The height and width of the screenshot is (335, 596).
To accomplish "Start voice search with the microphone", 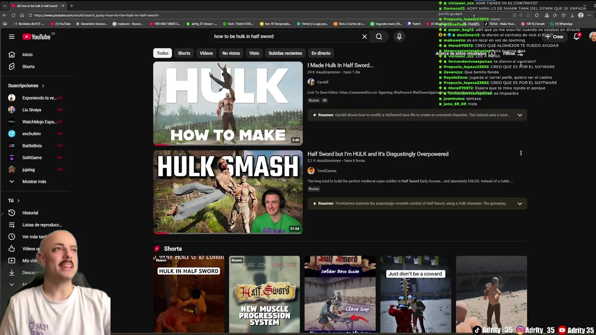I will coord(399,36).
